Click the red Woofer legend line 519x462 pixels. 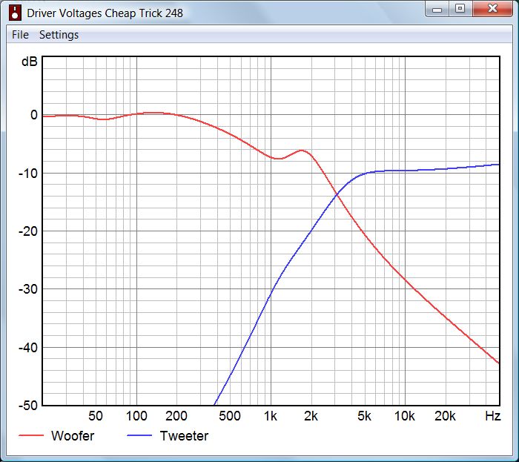(31, 435)
